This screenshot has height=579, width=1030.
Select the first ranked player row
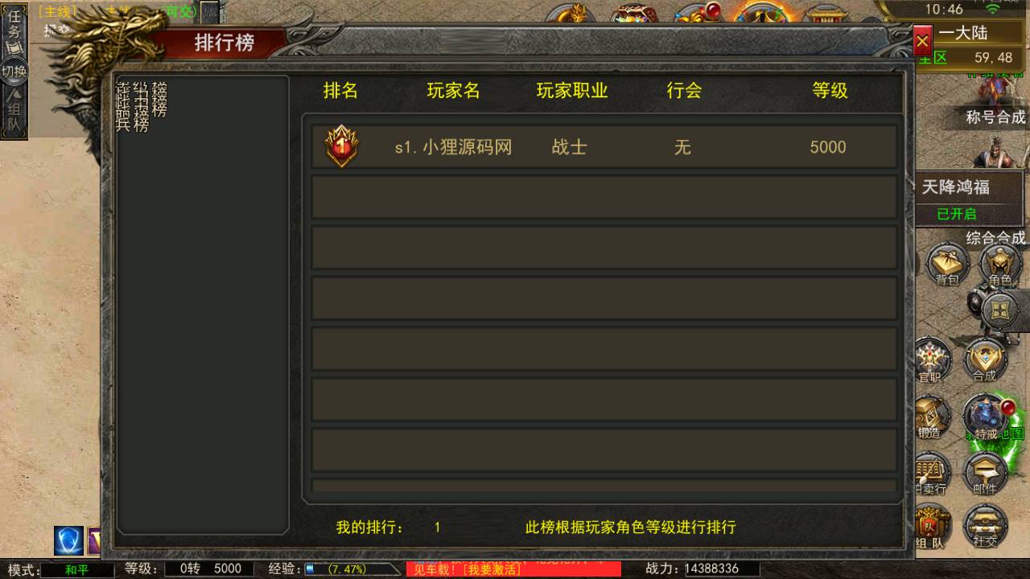[x=604, y=146]
